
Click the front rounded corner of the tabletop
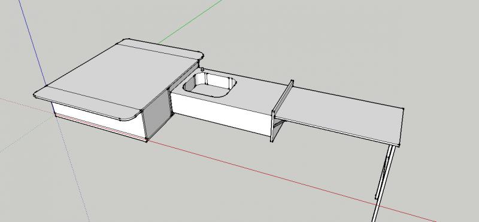pos(132,116)
